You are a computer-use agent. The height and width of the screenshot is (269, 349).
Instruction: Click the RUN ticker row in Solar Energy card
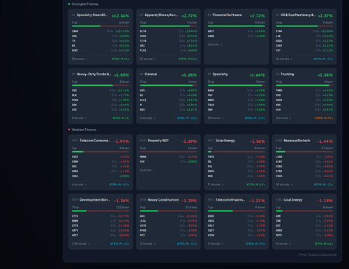237,176
